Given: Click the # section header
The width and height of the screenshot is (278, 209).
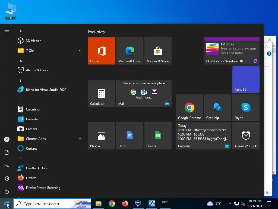Looking at the screenshot, I should 21,31.
